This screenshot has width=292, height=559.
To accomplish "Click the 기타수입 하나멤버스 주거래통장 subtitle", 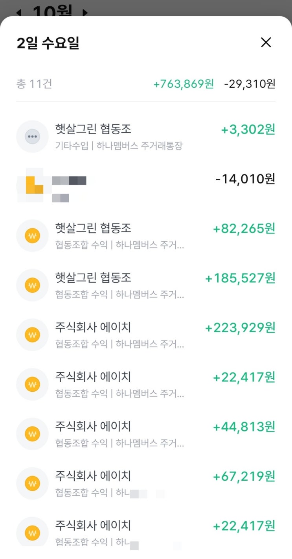I will [119, 146].
